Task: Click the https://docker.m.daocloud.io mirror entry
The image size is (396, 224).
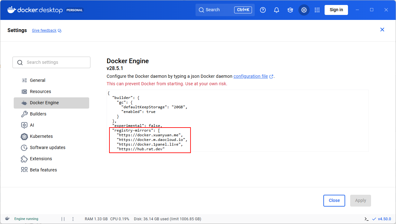Action: pos(152,140)
